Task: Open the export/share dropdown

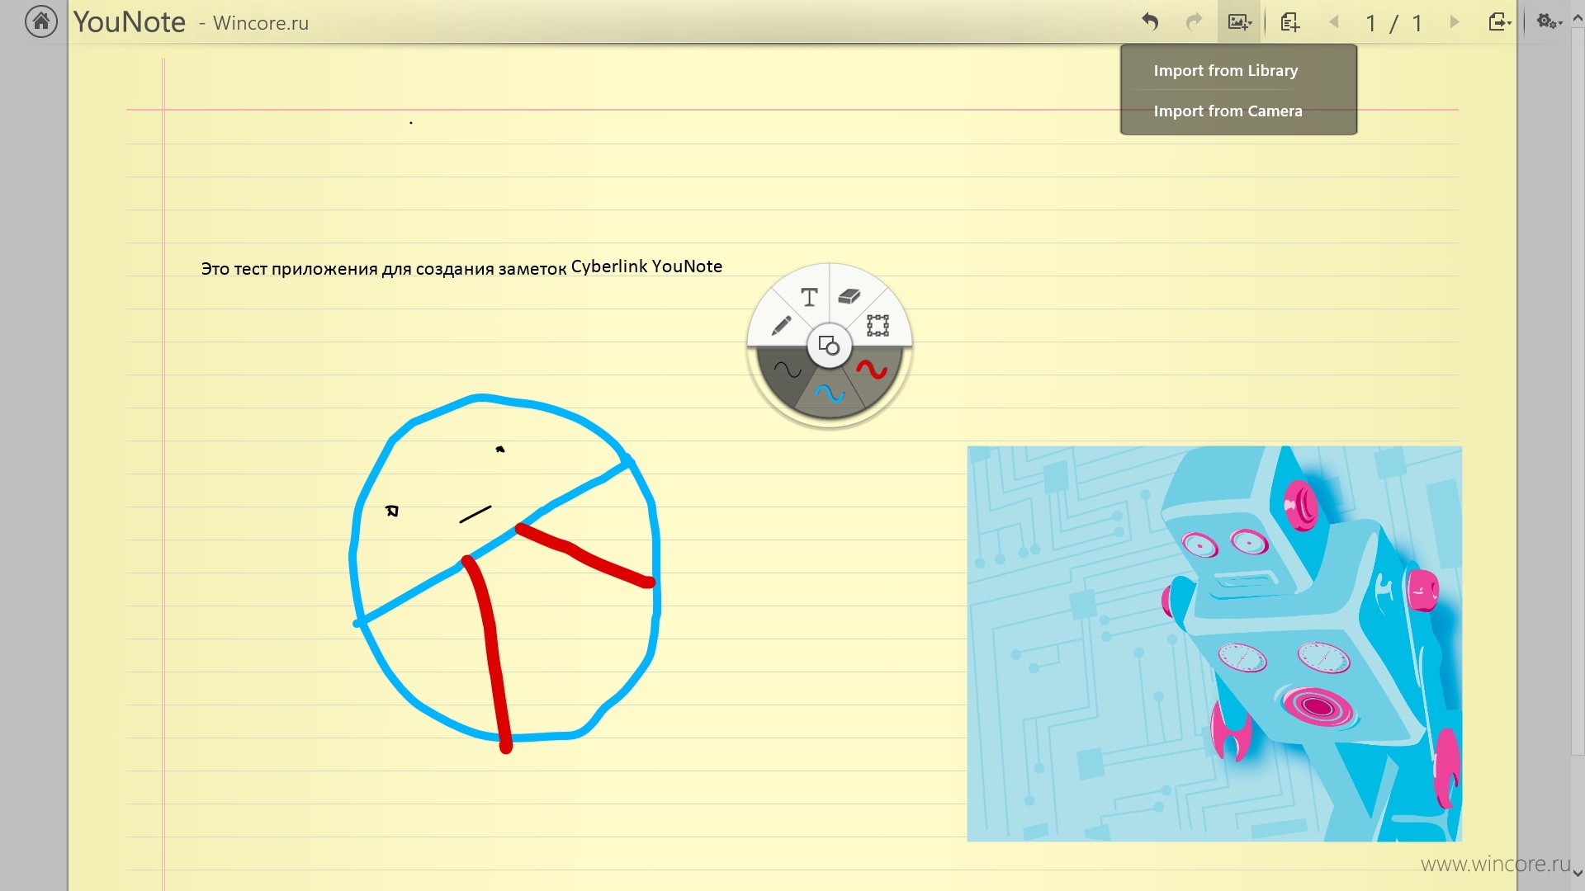Action: click(1499, 21)
